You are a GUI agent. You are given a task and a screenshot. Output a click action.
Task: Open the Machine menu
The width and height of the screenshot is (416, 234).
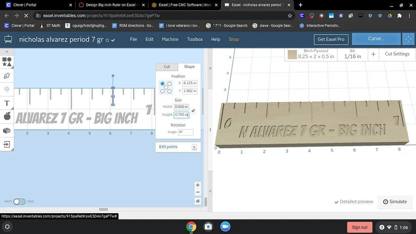coord(170,39)
